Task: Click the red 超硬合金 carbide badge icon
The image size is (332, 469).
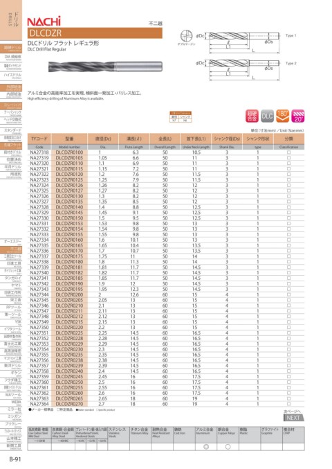Action: click(252, 116)
